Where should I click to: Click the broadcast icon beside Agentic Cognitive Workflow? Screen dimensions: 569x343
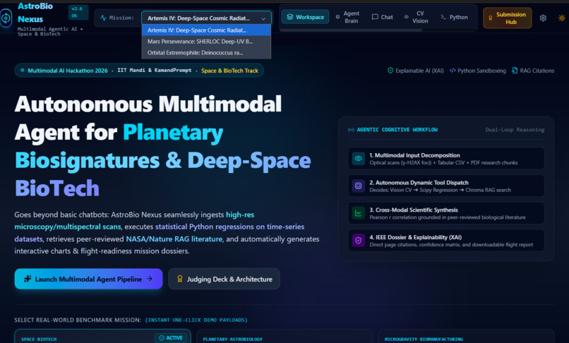pos(351,130)
